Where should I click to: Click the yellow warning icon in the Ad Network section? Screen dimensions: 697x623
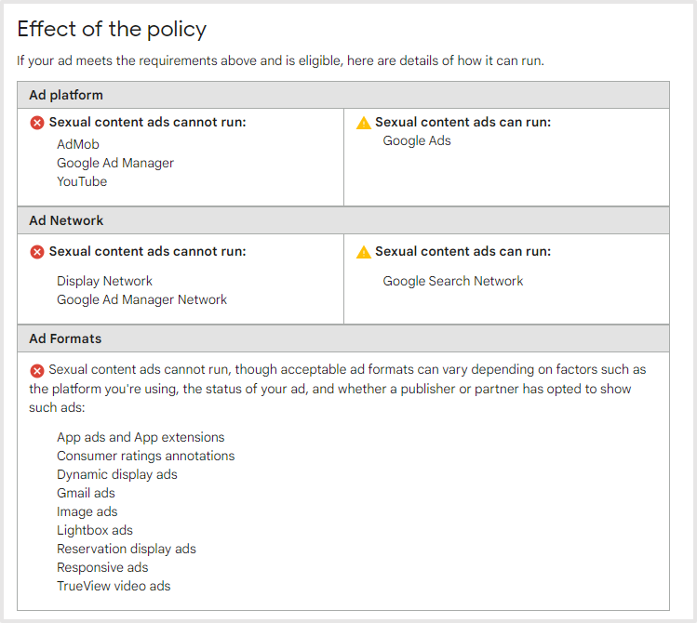tap(364, 252)
